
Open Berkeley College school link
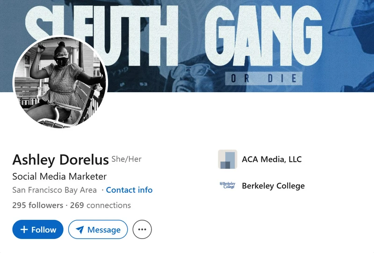tap(273, 186)
